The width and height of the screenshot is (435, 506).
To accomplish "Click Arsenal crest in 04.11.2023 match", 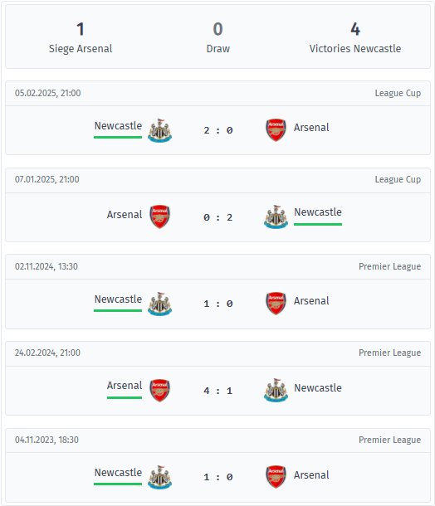I will [x=276, y=477].
